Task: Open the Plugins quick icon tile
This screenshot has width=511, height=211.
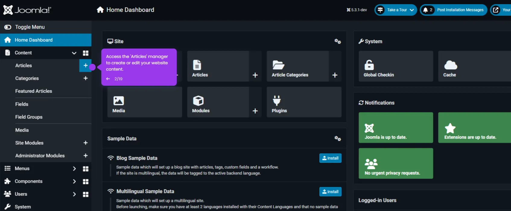Action: pyautogui.click(x=304, y=102)
